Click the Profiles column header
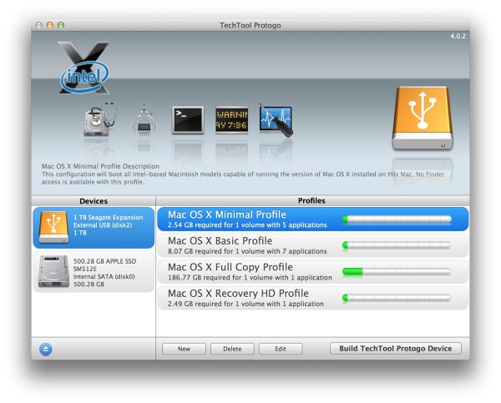501x403 pixels. 311,200
